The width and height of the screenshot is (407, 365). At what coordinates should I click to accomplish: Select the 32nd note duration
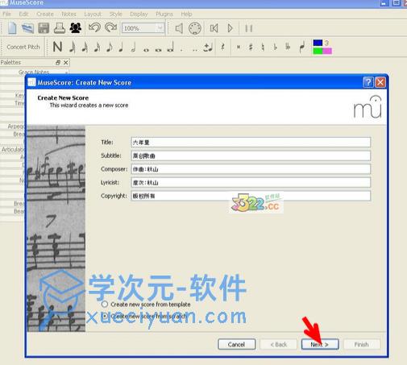[x=85, y=48]
